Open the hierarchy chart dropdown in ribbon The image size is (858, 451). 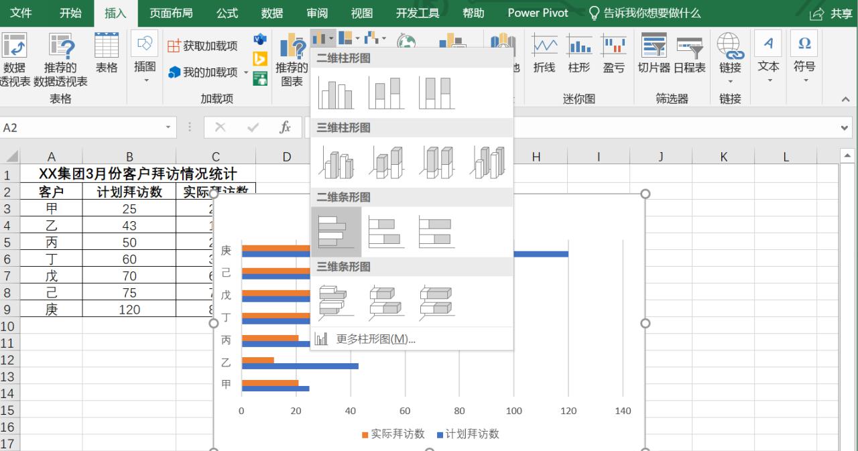[x=349, y=39]
